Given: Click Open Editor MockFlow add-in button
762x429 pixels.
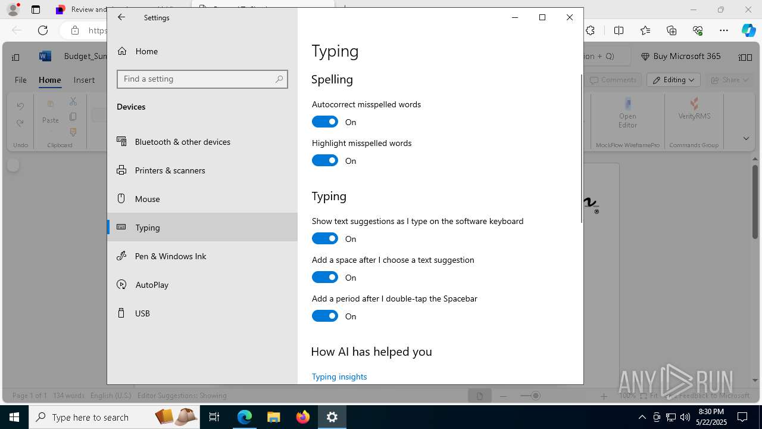Looking at the screenshot, I should coord(627,113).
